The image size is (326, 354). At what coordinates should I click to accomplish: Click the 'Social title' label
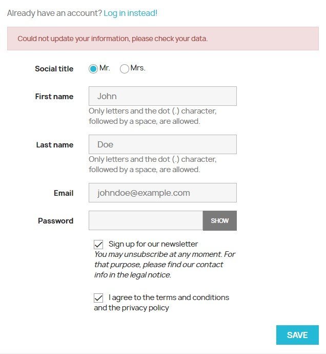click(54, 69)
